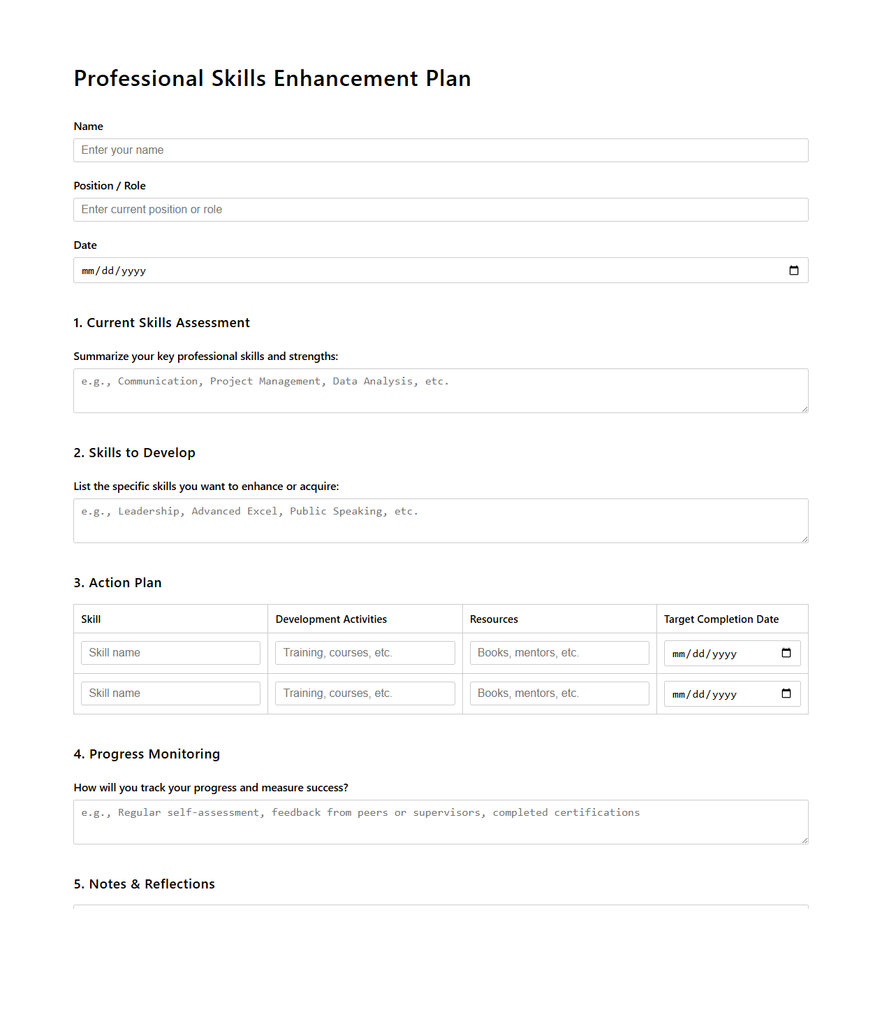Select the second Development Activities field

point(365,693)
